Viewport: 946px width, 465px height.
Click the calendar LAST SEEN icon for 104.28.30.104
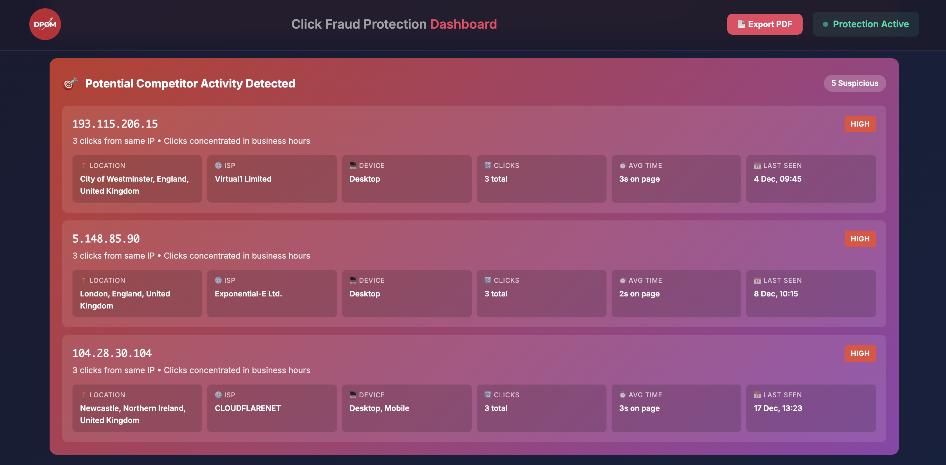coord(757,395)
